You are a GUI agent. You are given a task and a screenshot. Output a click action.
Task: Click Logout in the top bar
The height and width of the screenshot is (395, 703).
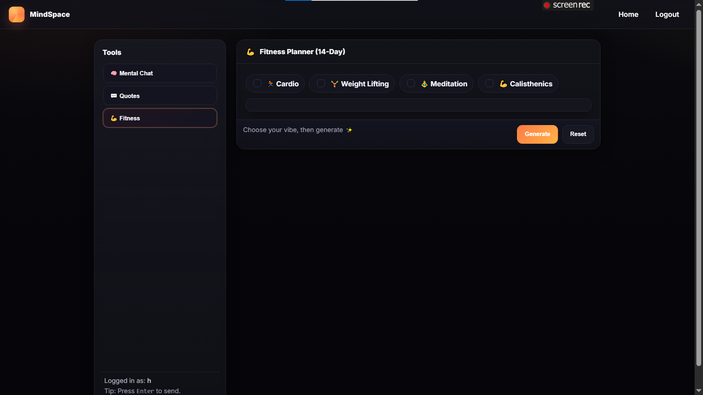[x=667, y=14]
